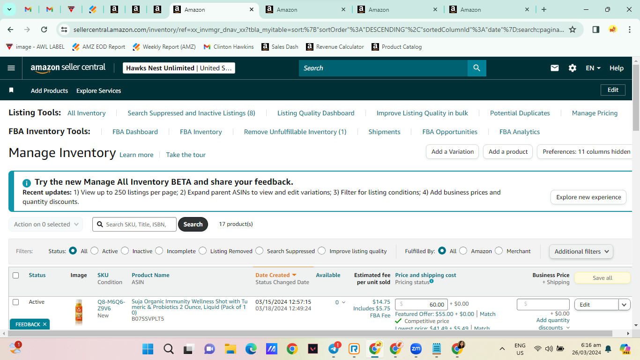Open the FBA Inventory tool
This screenshot has width=640, height=360.
coord(201,132)
